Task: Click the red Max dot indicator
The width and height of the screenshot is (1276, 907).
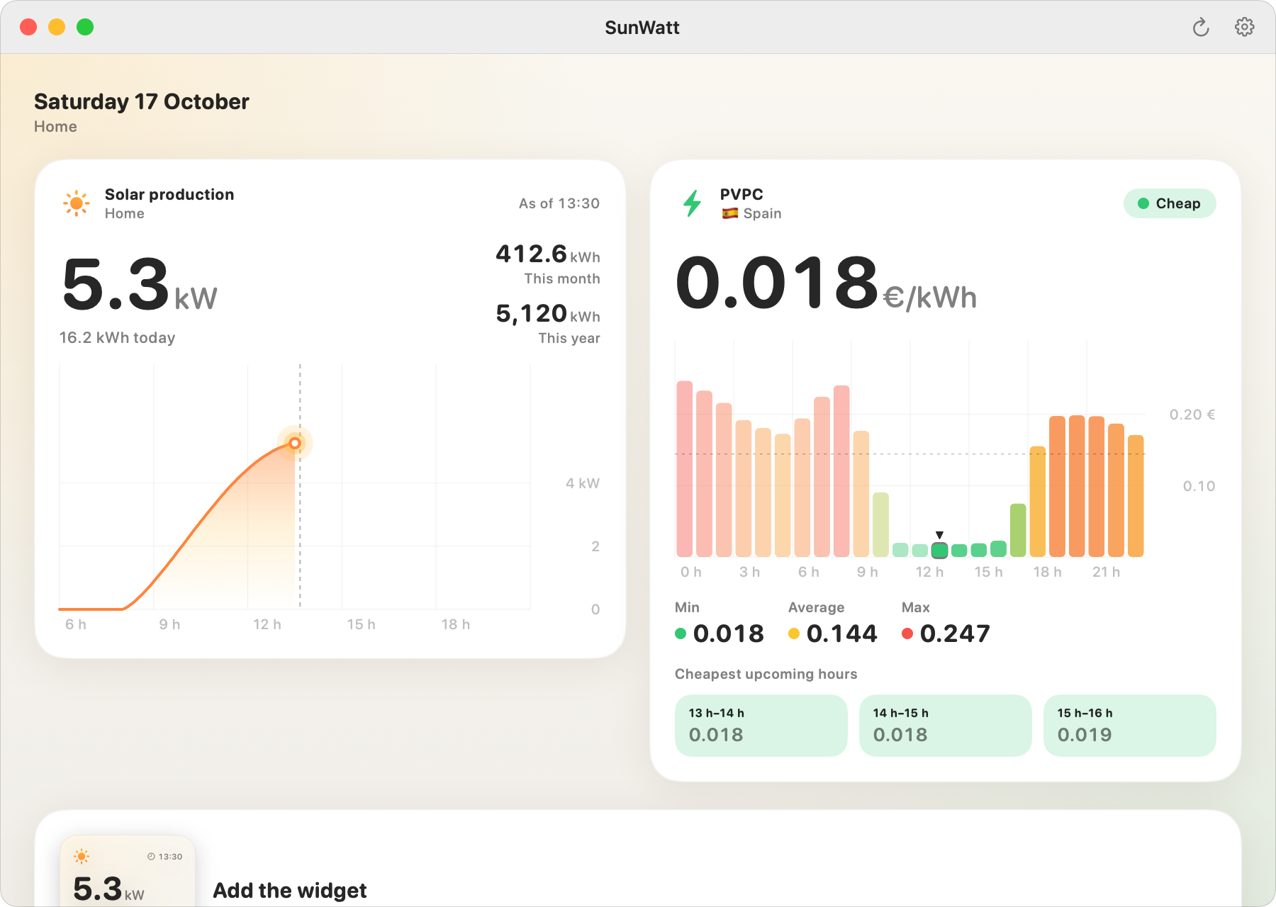Action: click(907, 633)
